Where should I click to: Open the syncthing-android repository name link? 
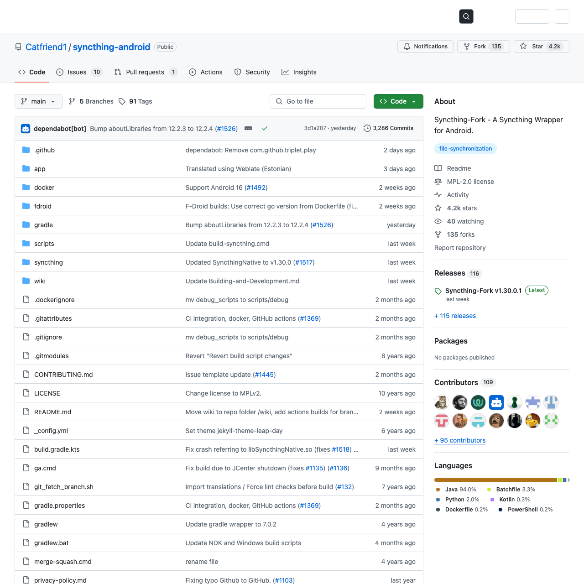click(x=111, y=47)
